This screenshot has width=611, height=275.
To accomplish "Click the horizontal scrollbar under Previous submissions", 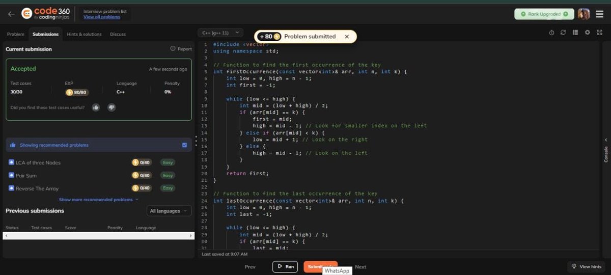I will pyautogui.click(x=98, y=236).
